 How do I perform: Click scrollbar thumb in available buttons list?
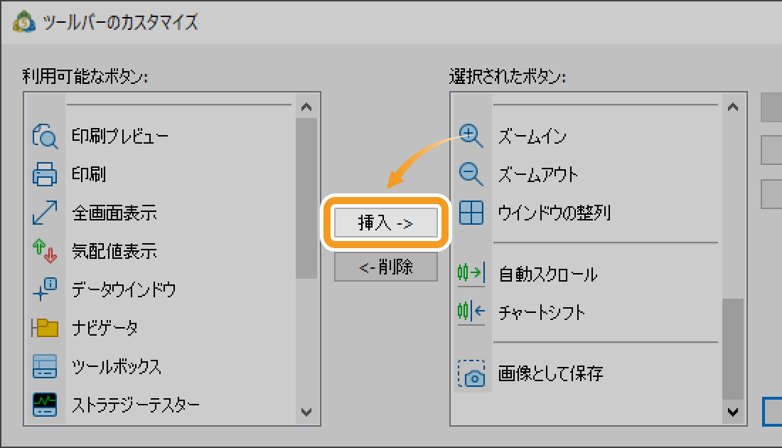306,198
